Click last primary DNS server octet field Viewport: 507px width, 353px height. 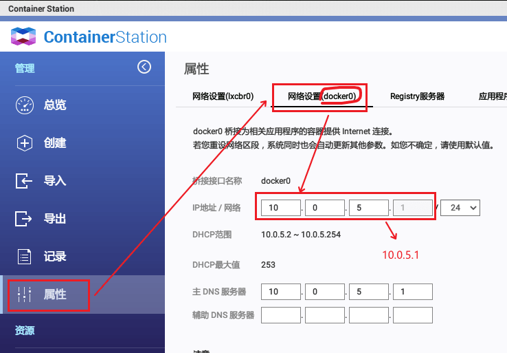pos(412,292)
